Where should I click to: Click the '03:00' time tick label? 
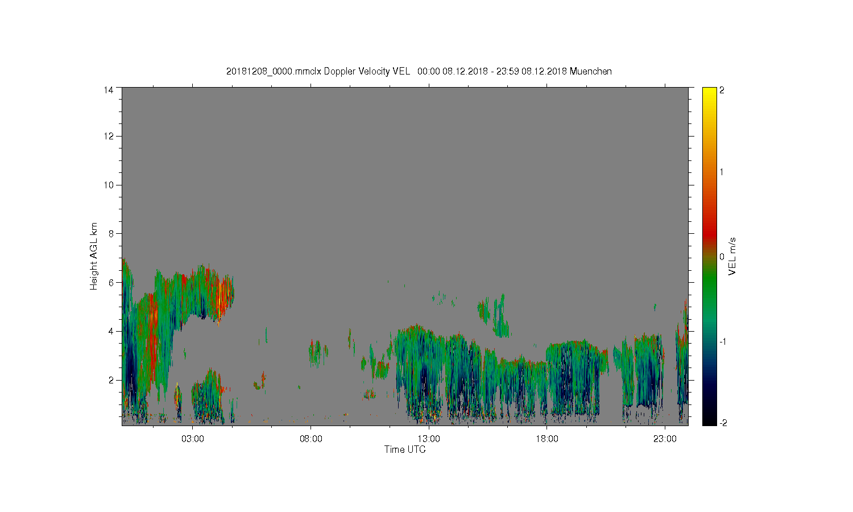(193, 439)
